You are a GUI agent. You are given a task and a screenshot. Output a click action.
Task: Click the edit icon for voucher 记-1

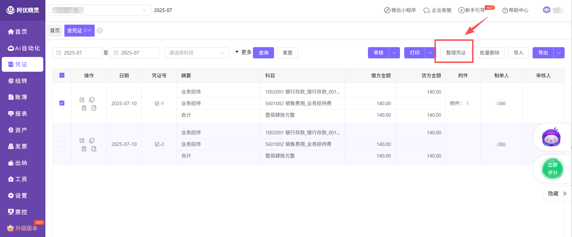pos(82,100)
